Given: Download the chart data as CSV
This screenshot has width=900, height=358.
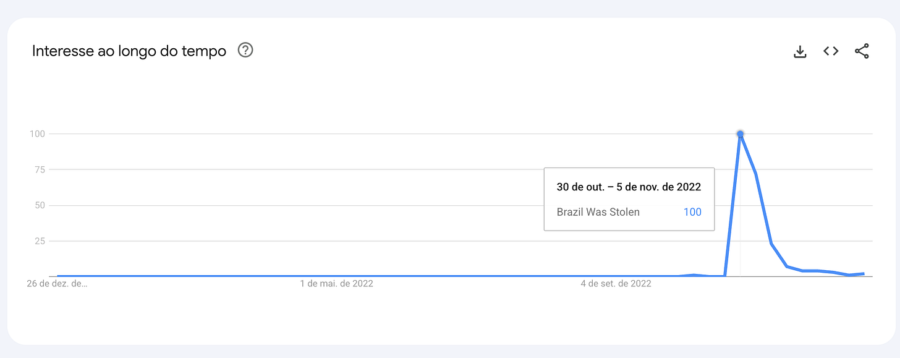Looking at the screenshot, I should pyautogui.click(x=800, y=51).
